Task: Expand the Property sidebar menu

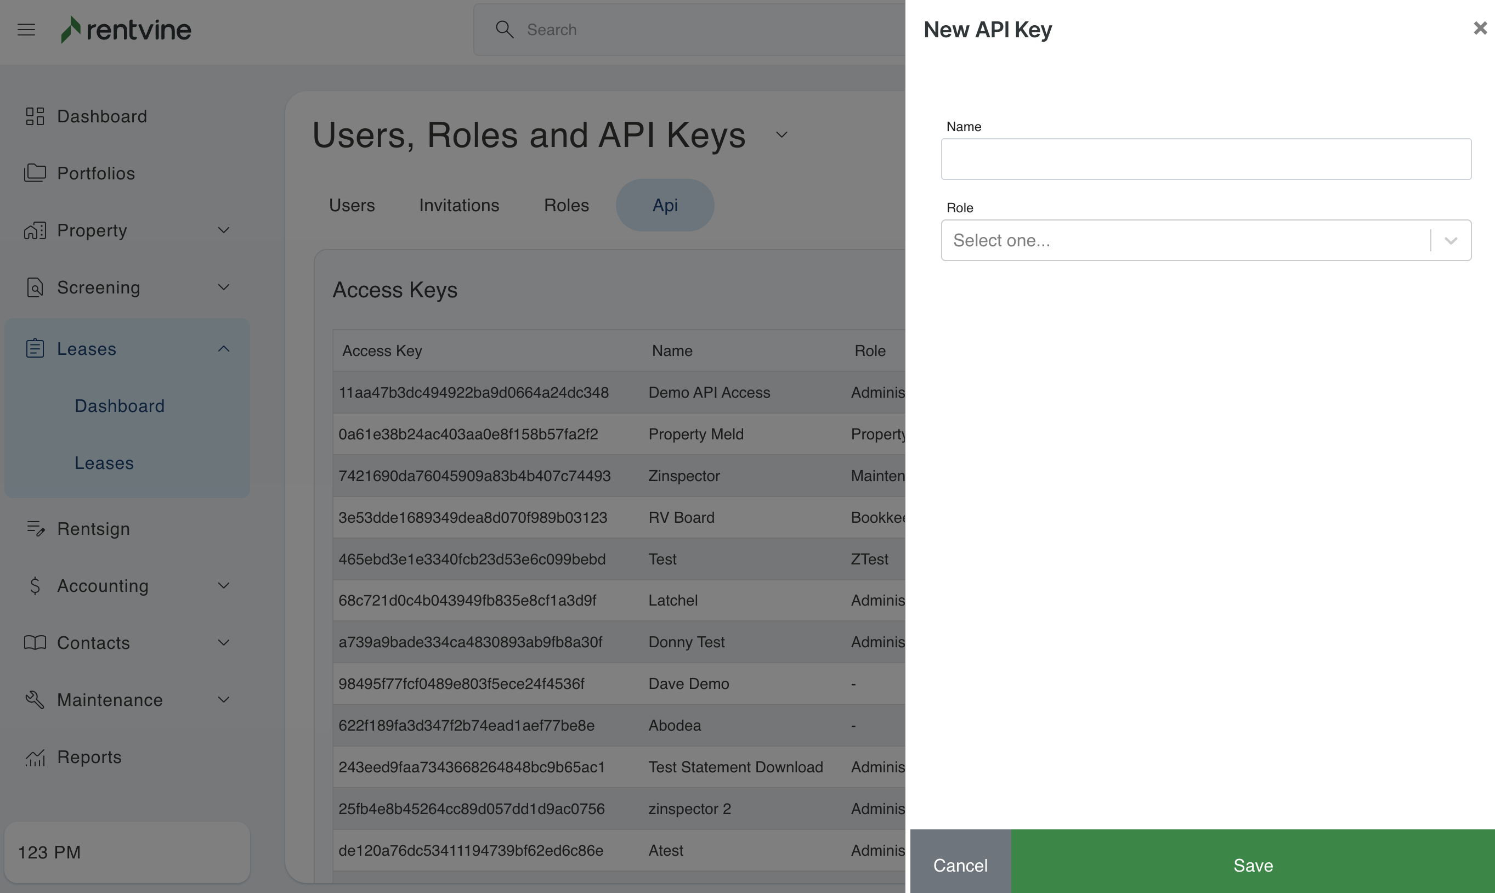Action: tap(224, 230)
